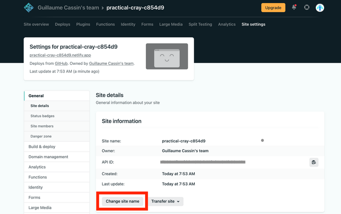
Task: Click practical-cray-c854d9 breadcrumb title
Action: [135, 8]
